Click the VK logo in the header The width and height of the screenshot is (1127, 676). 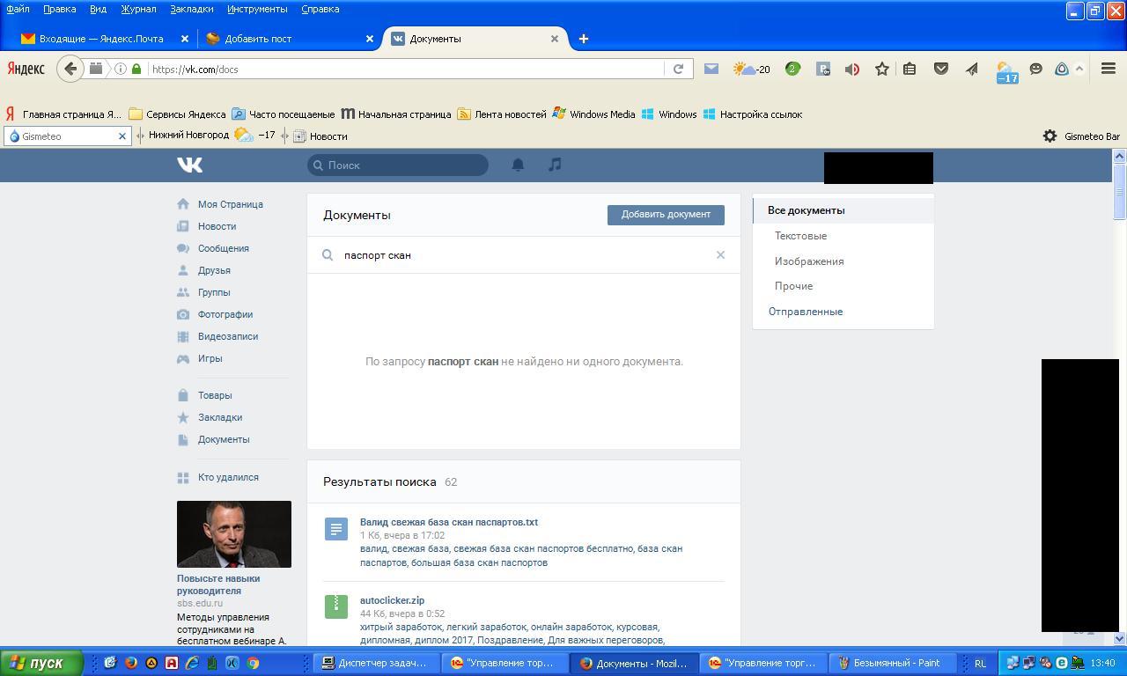pyautogui.click(x=189, y=165)
